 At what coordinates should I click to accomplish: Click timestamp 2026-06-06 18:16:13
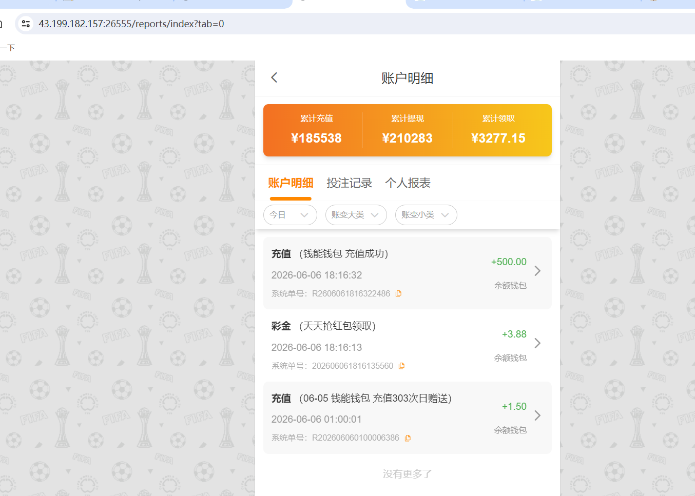[x=317, y=347]
